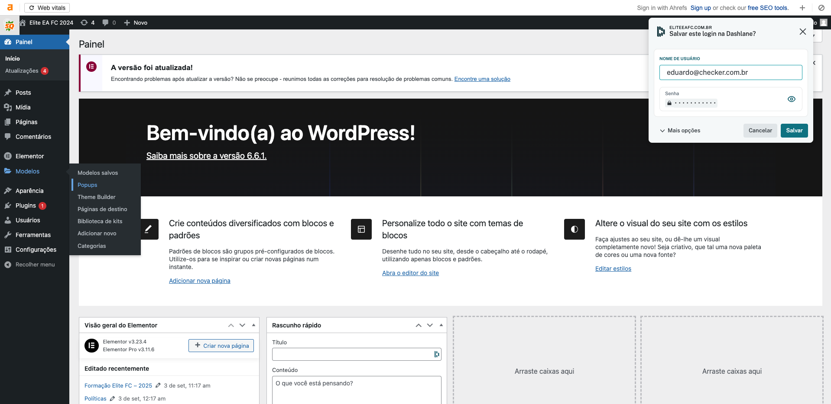Expand Mais opções in Dashlane popup

(680, 131)
